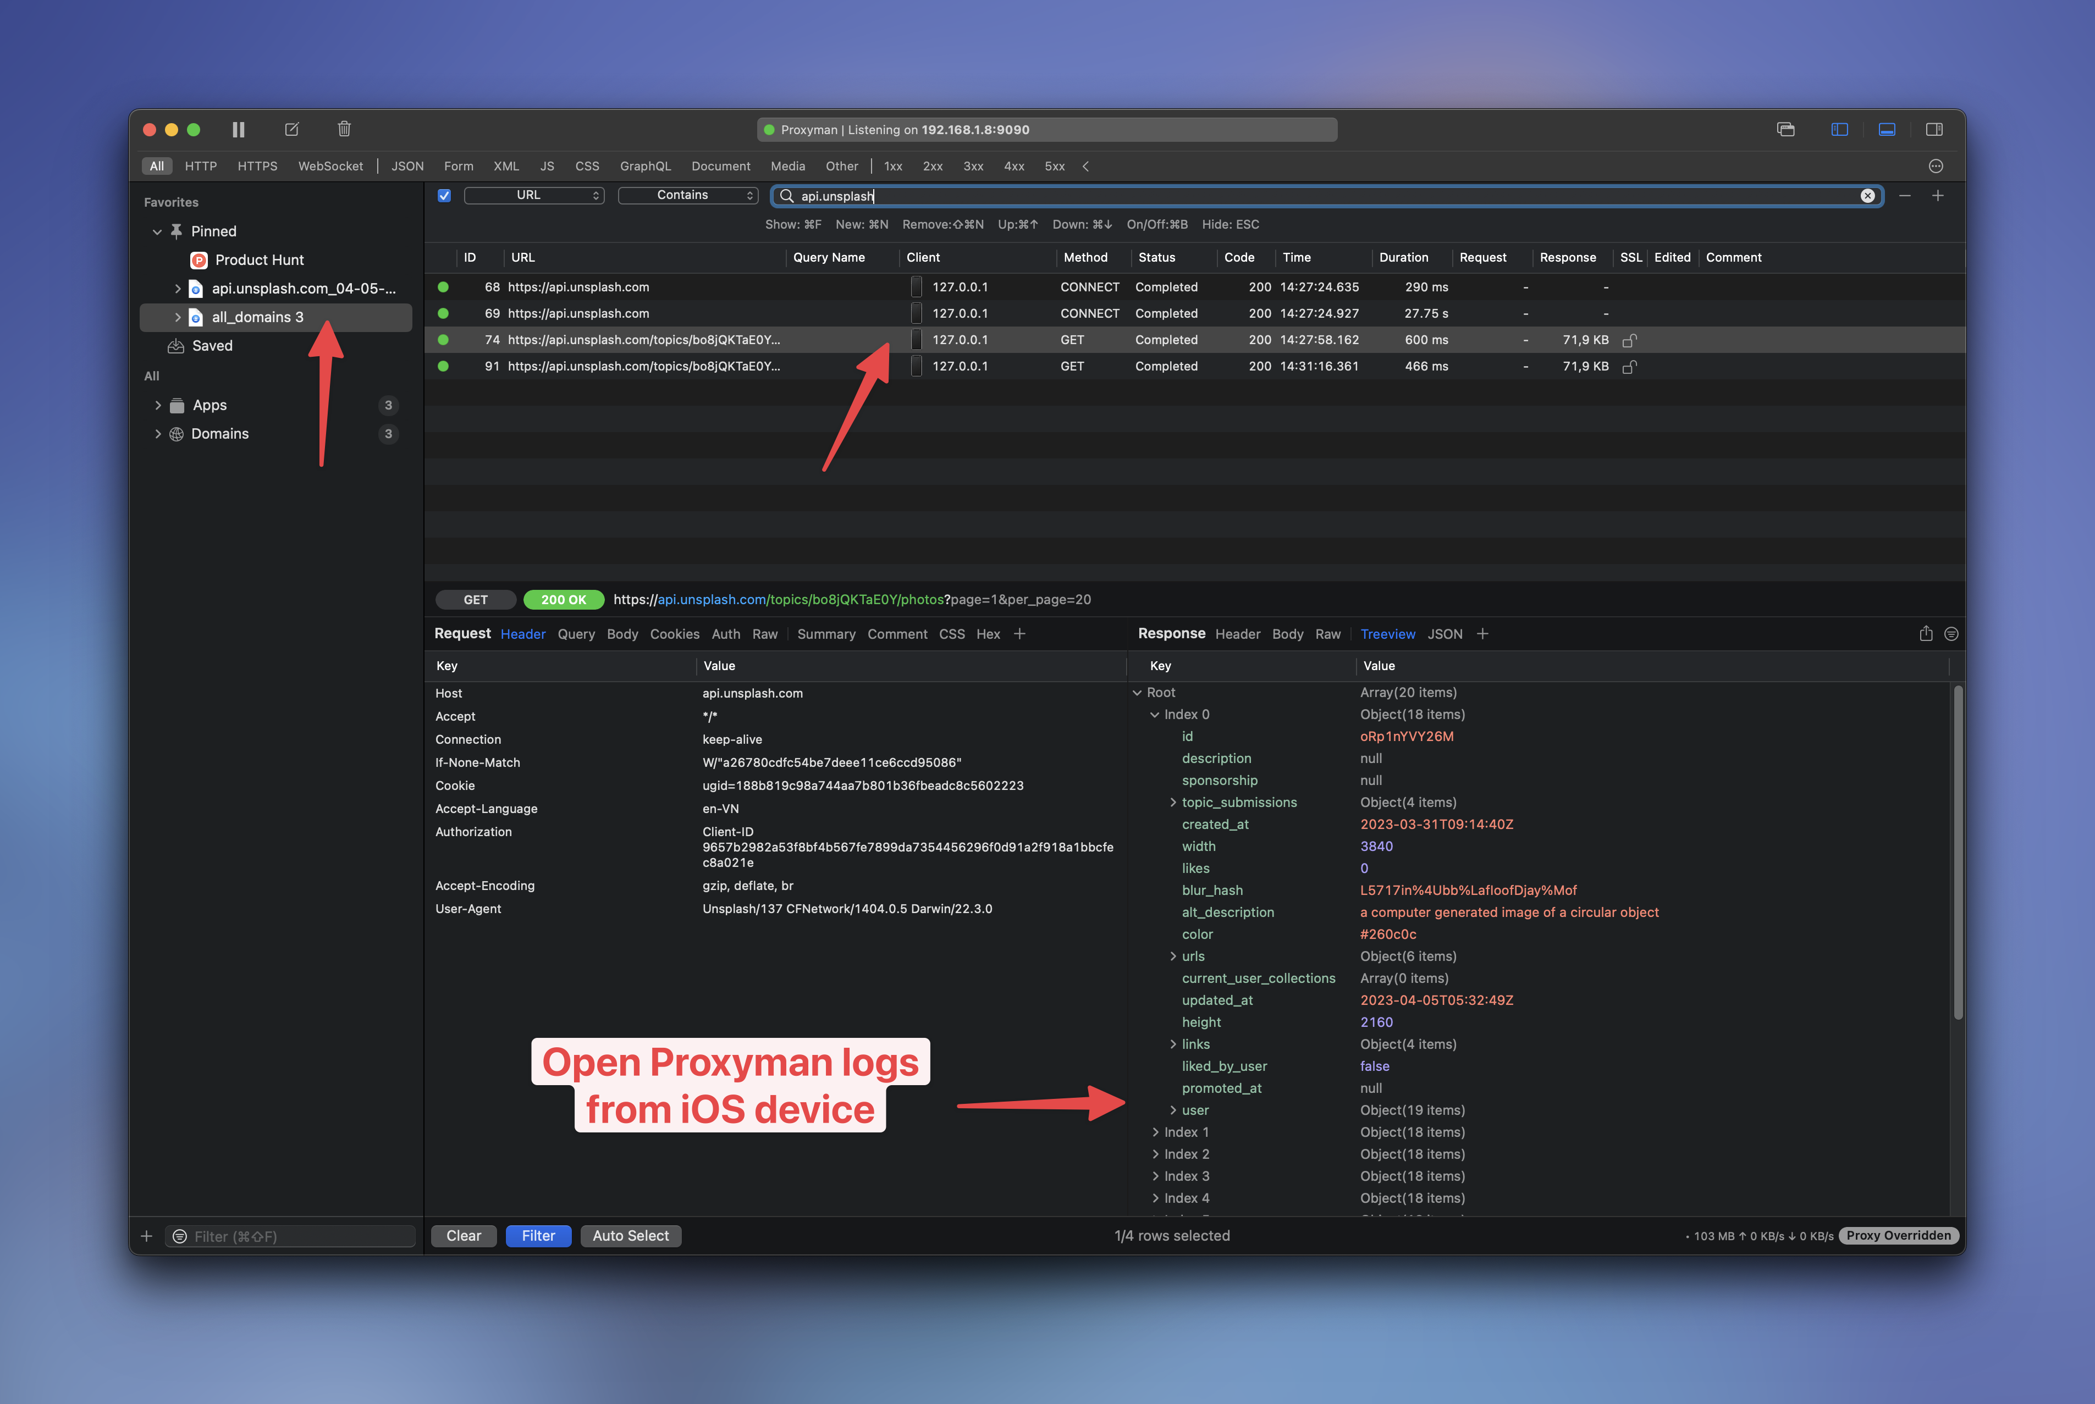This screenshot has height=1404, width=2095.
Task: Open the more options circle in filter bar
Action: (1936, 167)
